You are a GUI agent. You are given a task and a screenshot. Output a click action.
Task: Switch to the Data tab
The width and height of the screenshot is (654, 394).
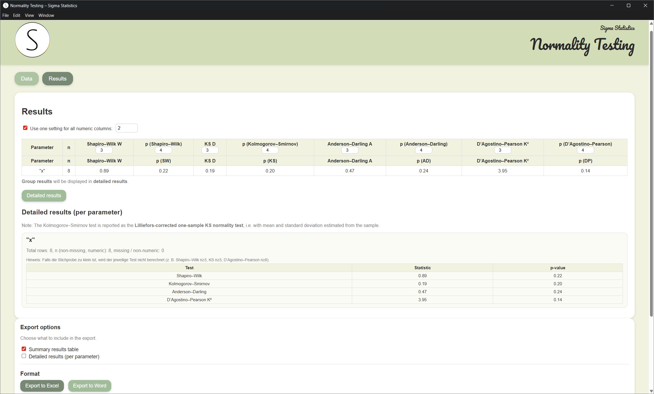(x=27, y=79)
